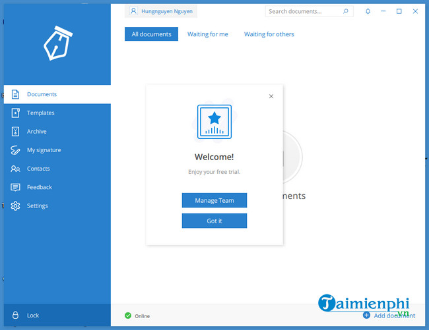Select the Waiting for others tab
Screen dimensions: 429x330
pyautogui.click(x=269, y=34)
